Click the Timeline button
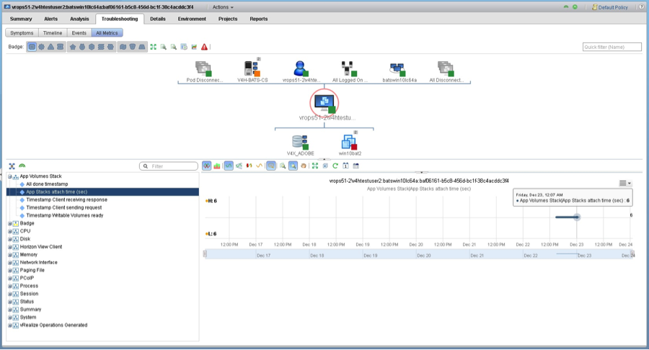649x350 pixels. coord(53,32)
